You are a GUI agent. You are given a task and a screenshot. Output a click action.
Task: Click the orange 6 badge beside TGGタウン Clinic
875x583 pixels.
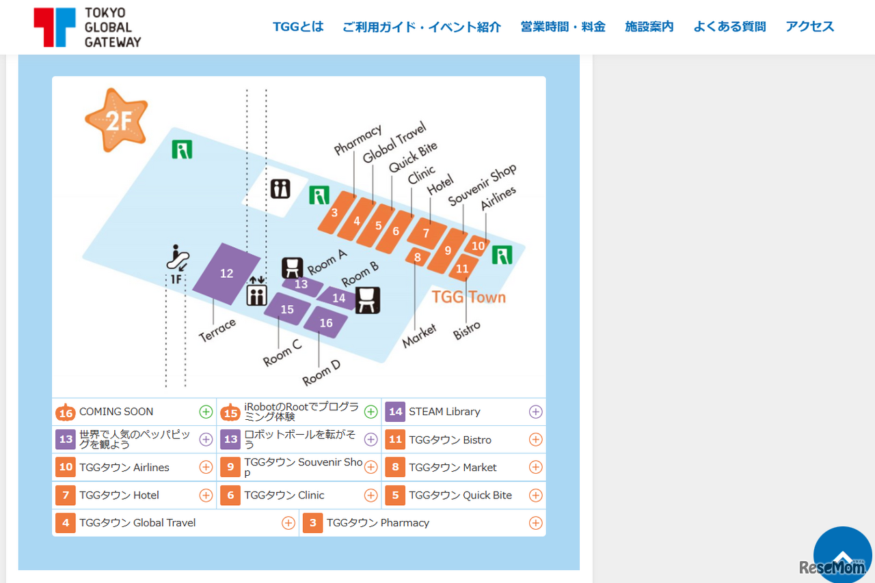[x=230, y=495]
